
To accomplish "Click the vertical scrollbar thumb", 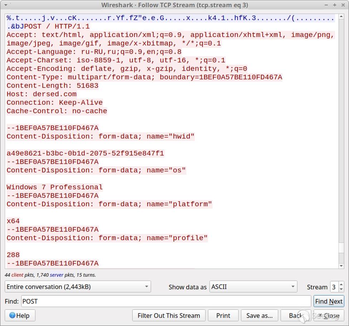I will 341,247.
